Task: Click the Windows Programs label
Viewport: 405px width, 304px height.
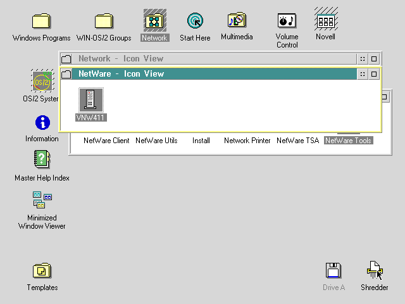Action: point(41,38)
